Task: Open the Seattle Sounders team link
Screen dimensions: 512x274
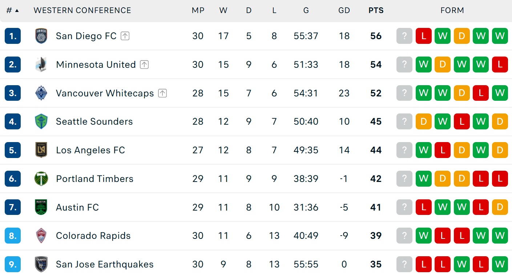Action: 94,121
